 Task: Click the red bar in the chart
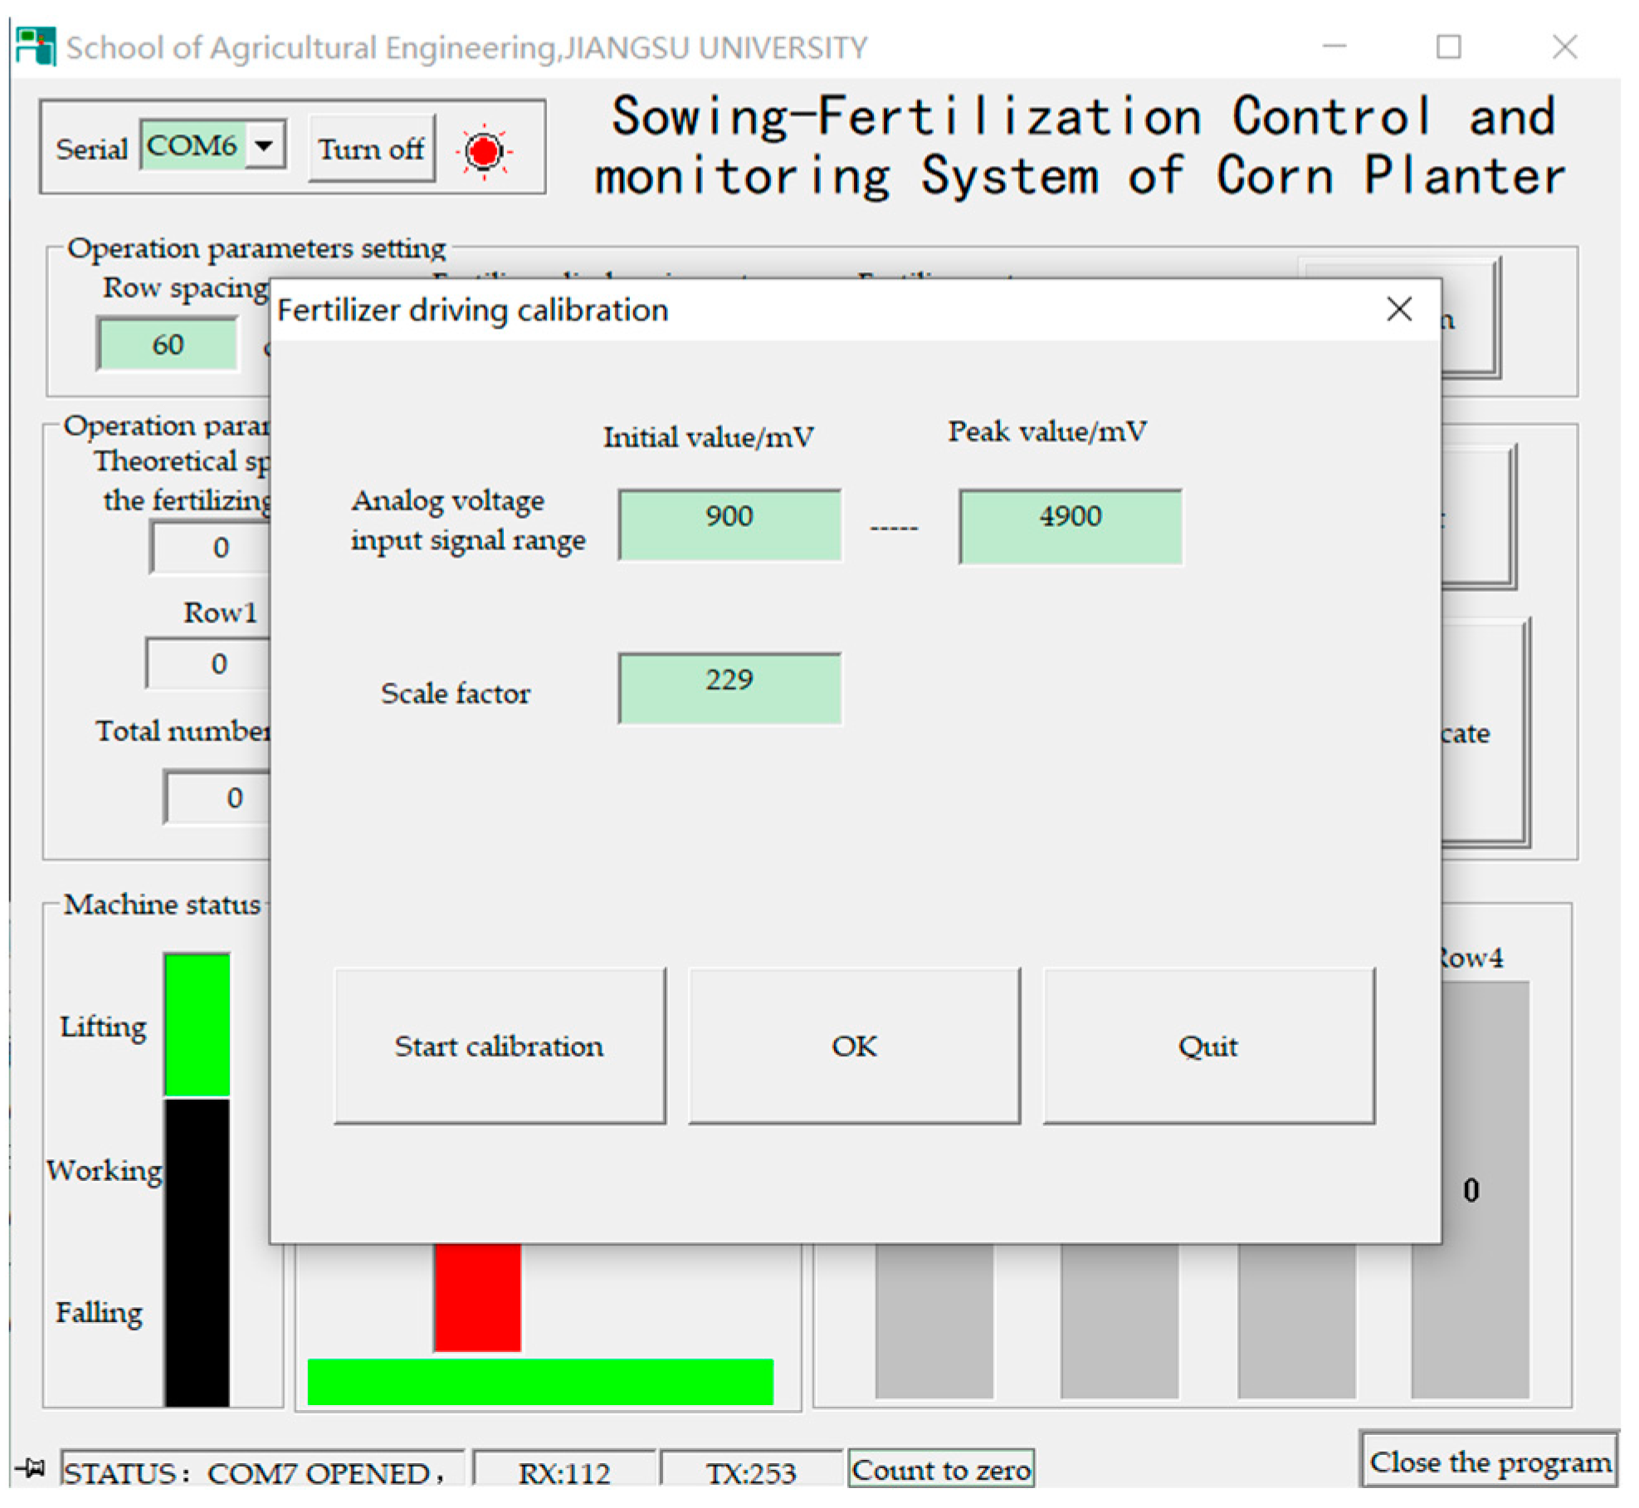477,1296
